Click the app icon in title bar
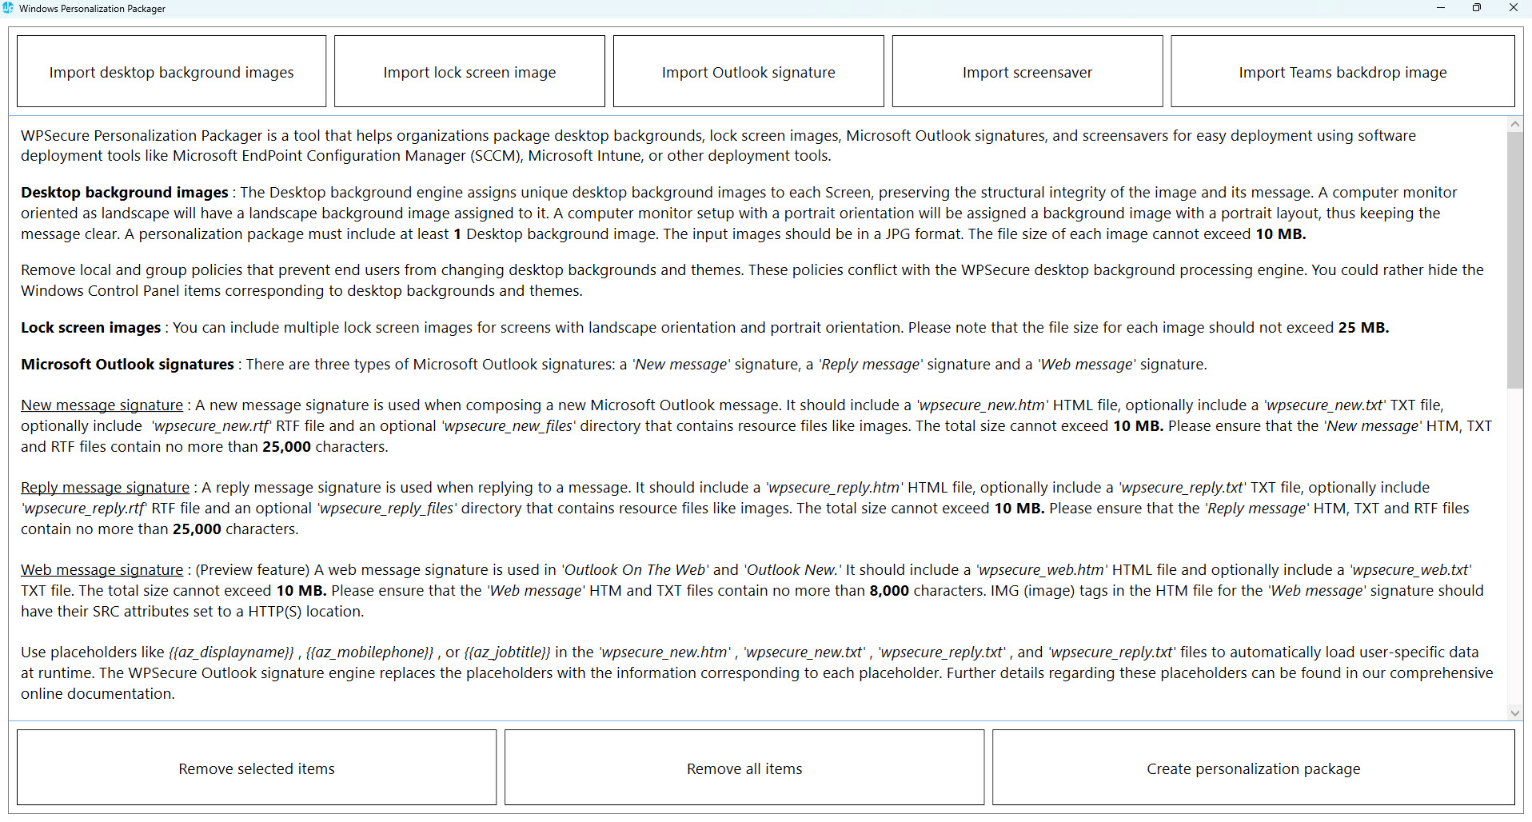This screenshot has width=1532, height=822. pos(8,8)
